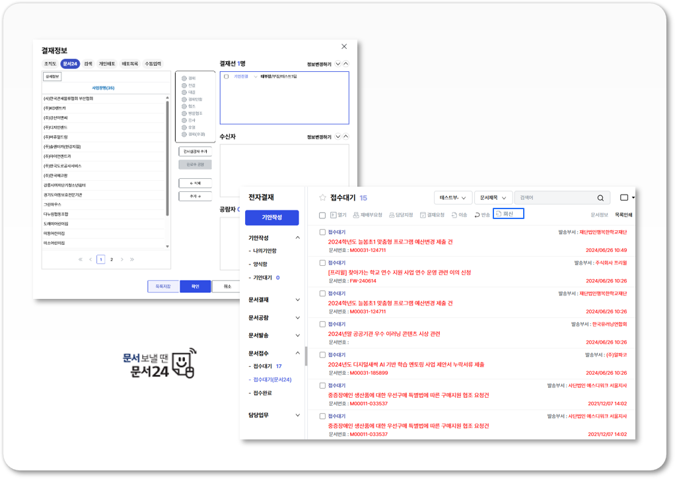Click the blue 기안작성 button
This screenshot has width=675, height=479.
271,217
